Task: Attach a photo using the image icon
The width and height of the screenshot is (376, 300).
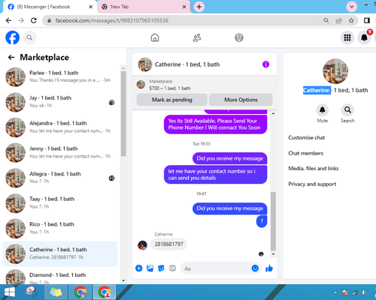Action: [150, 268]
